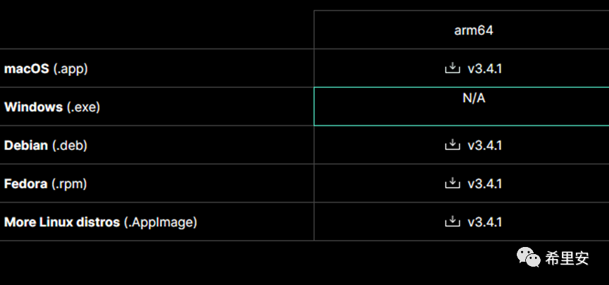Click the download icon in the macOS row
Screen dimensions: 609x285
pyautogui.click(x=452, y=68)
